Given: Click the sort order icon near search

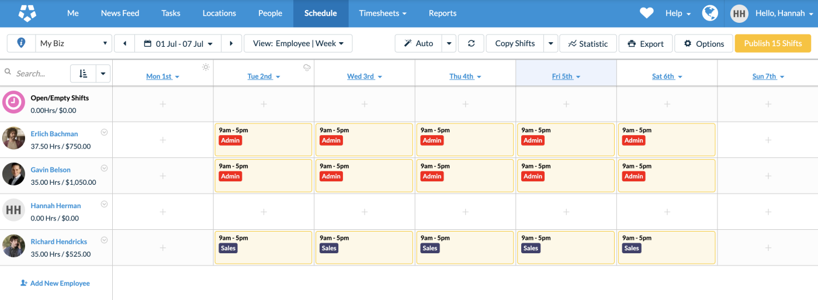Looking at the screenshot, I should pyautogui.click(x=83, y=73).
